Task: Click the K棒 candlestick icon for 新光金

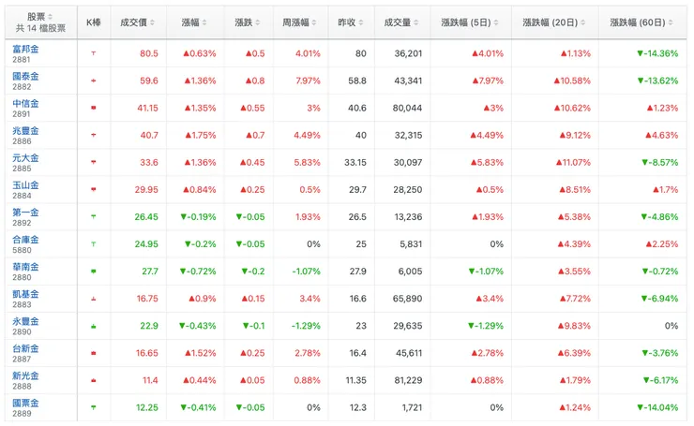Action: click(94, 380)
